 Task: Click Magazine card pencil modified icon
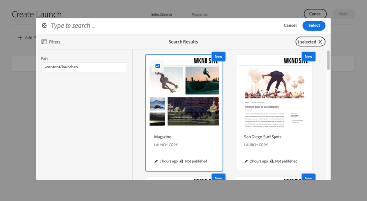click(x=156, y=161)
